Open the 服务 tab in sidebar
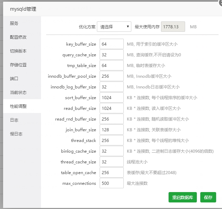The height and width of the screenshot is (209, 222). click(x=22, y=23)
